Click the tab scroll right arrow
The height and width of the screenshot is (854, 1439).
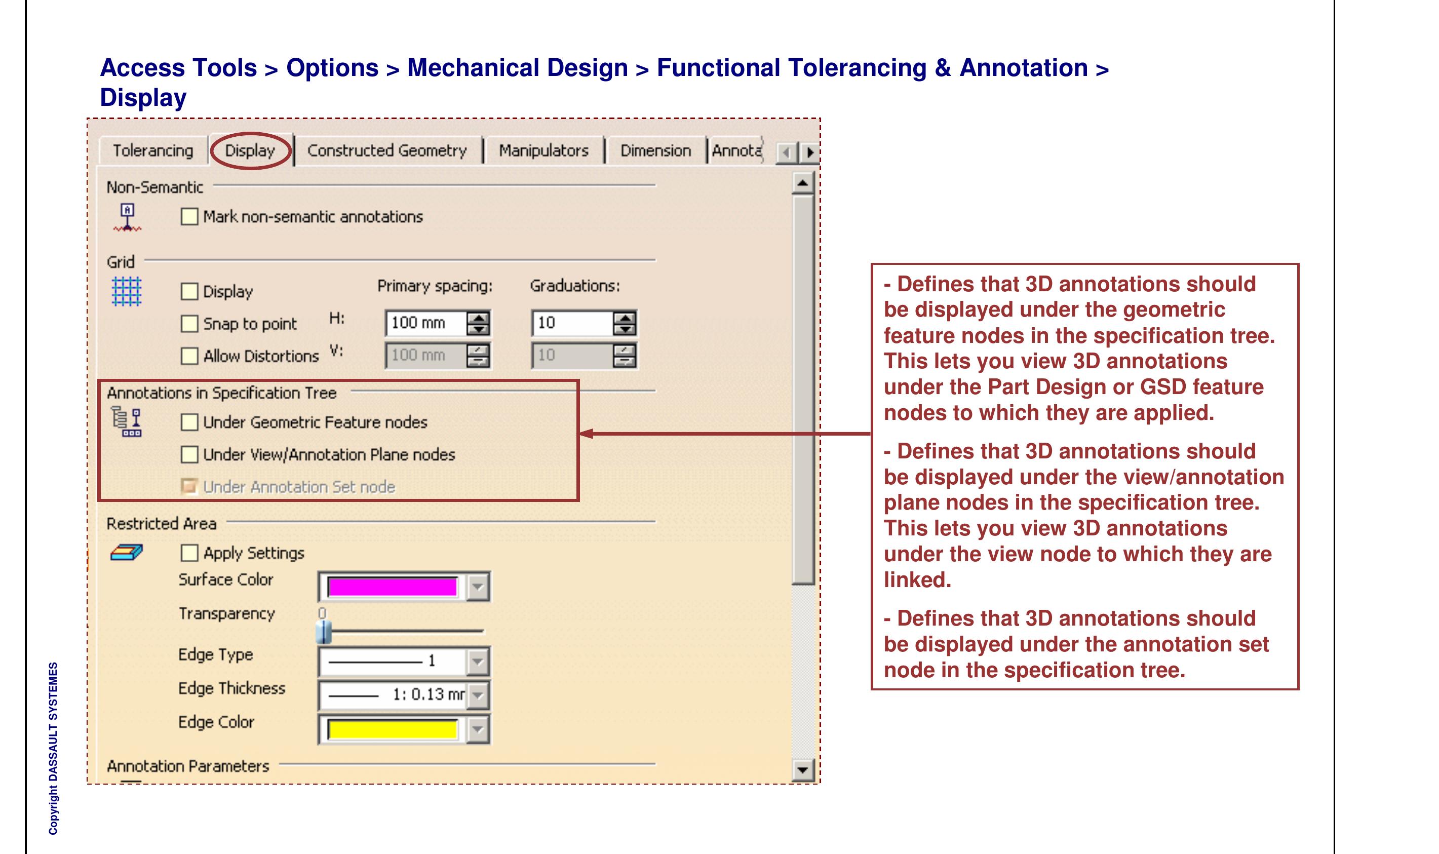(x=811, y=151)
